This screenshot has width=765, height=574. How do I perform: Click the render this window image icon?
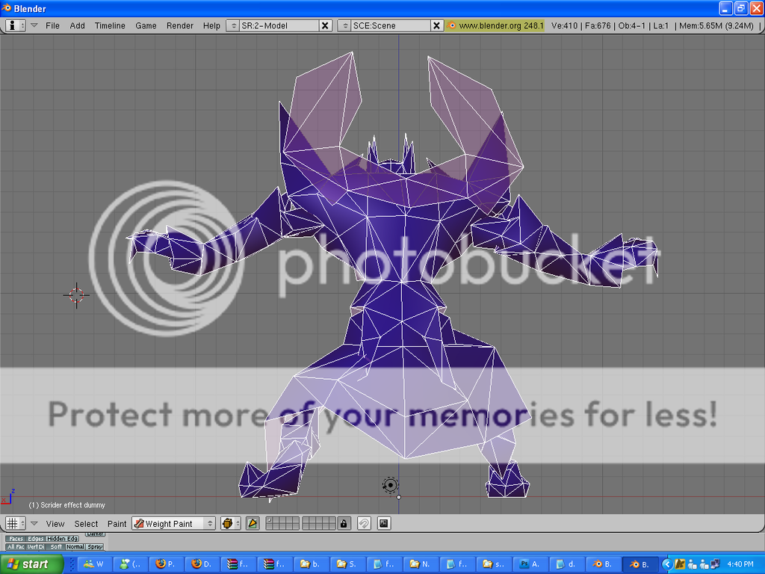384,524
